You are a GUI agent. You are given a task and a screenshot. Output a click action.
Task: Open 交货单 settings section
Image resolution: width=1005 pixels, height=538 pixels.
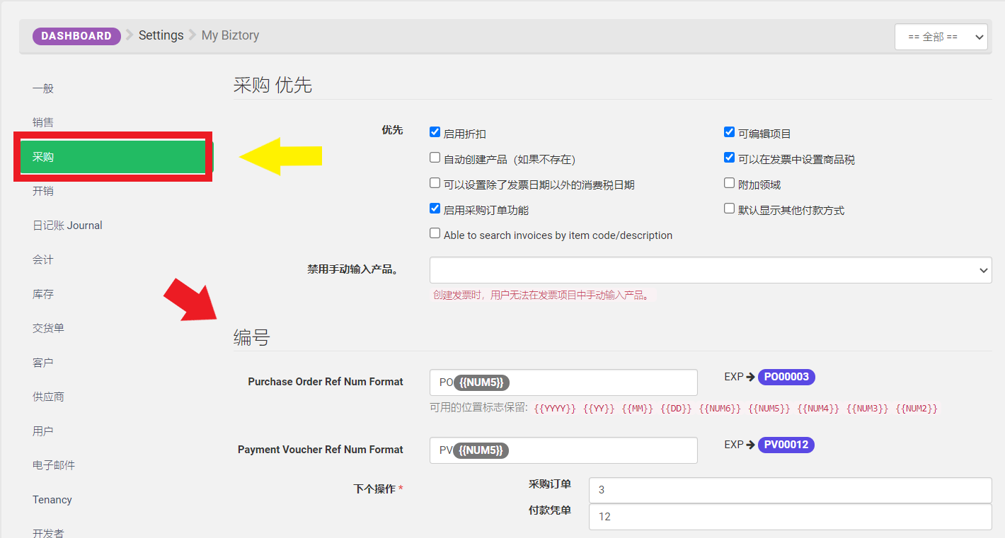point(48,328)
